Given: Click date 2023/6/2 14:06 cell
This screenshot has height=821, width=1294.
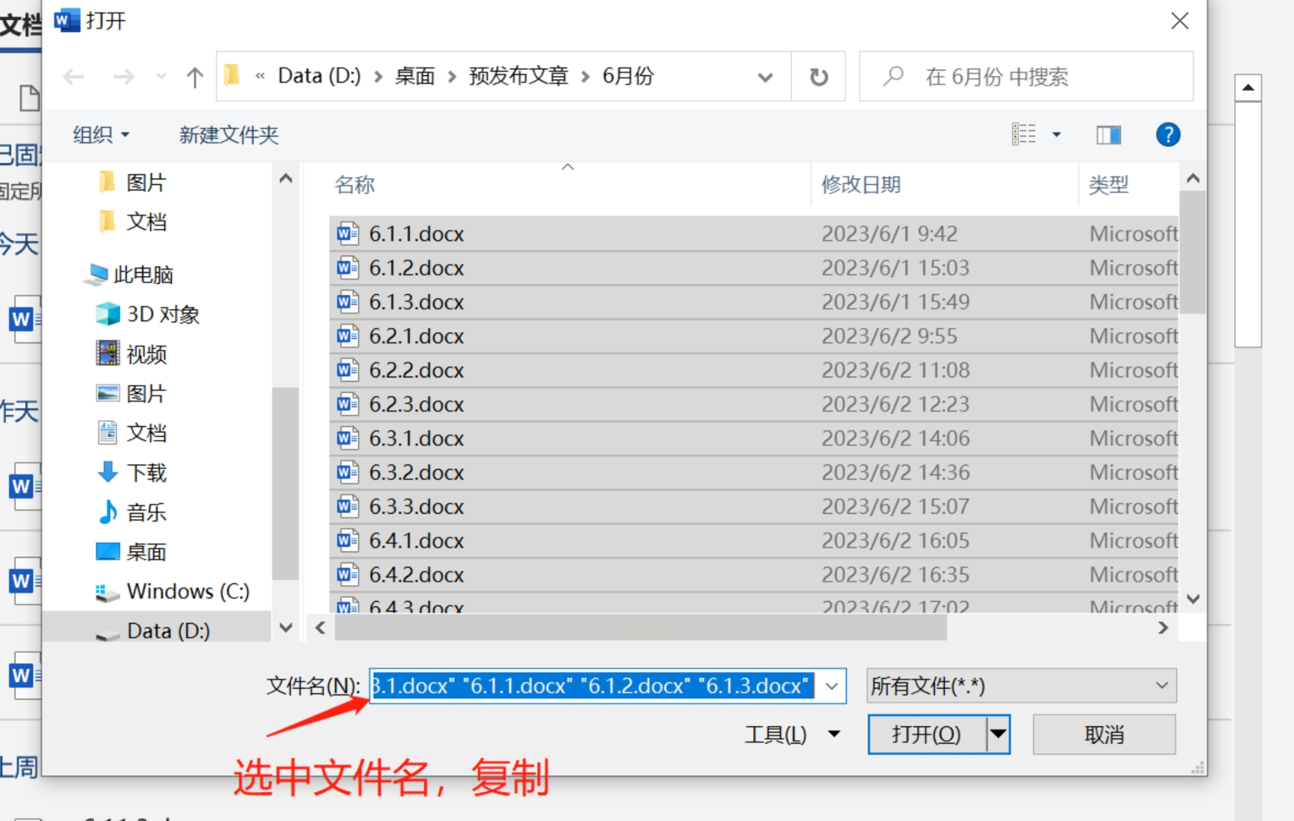Looking at the screenshot, I should [x=895, y=438].
